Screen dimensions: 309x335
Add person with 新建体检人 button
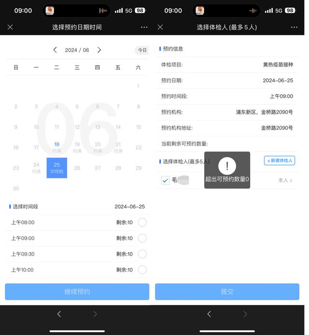coord(280,160)
